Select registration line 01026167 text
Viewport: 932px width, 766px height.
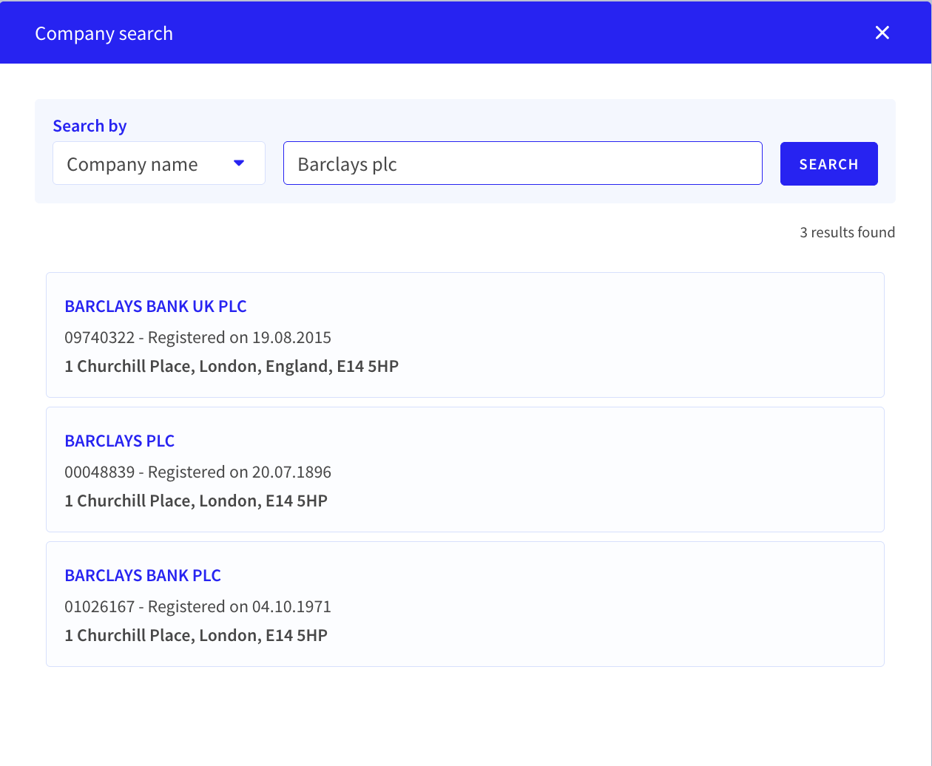pyautogui.click(x=197, y=607)
